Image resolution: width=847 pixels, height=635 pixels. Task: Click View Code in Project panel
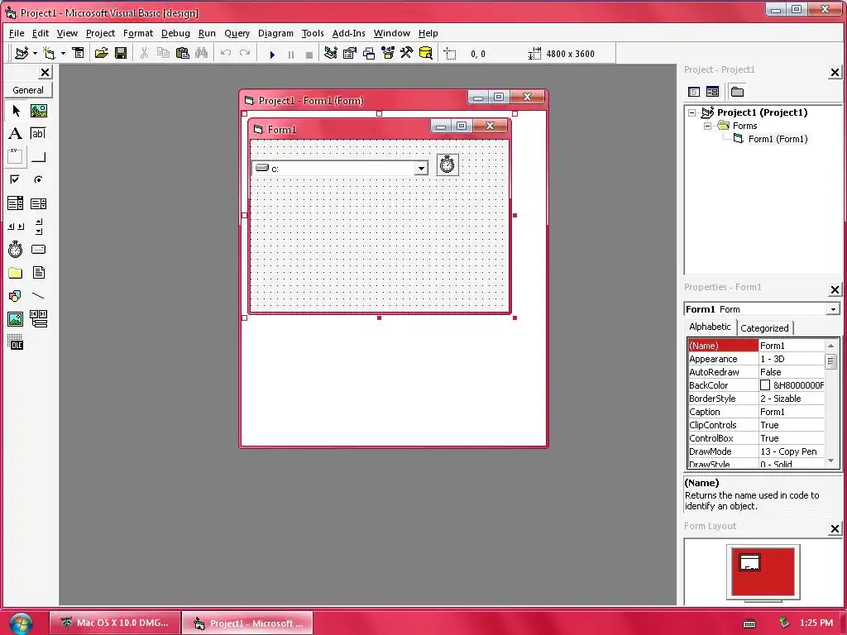pyautogui.click(x=694, y=92)
